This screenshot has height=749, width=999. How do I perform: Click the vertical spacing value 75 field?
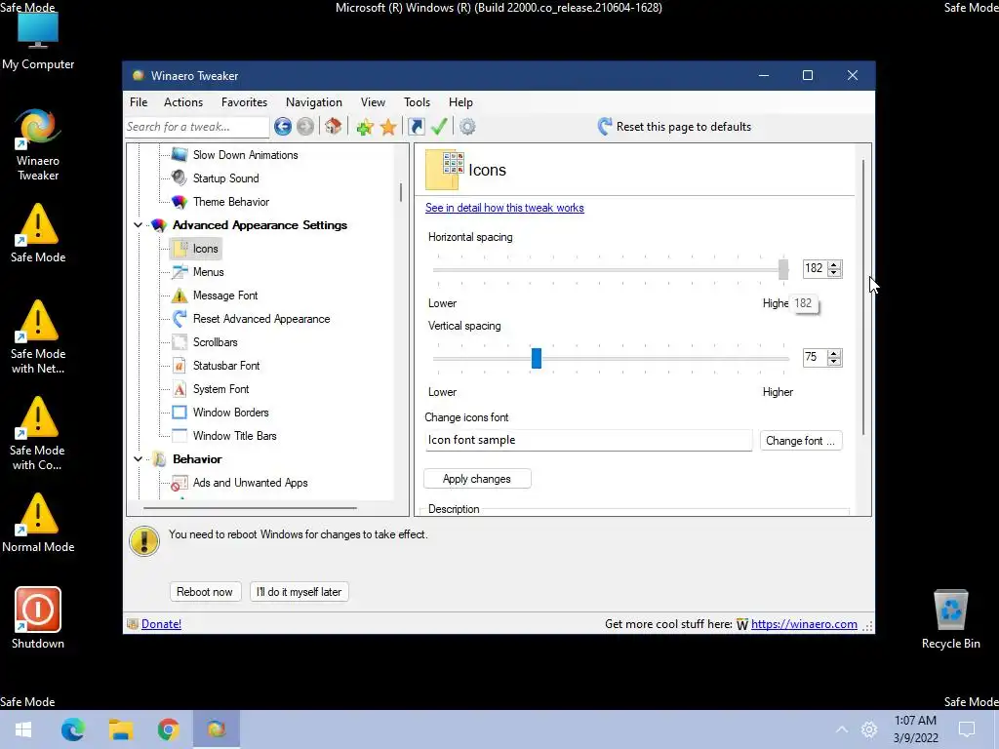point(815,357)
